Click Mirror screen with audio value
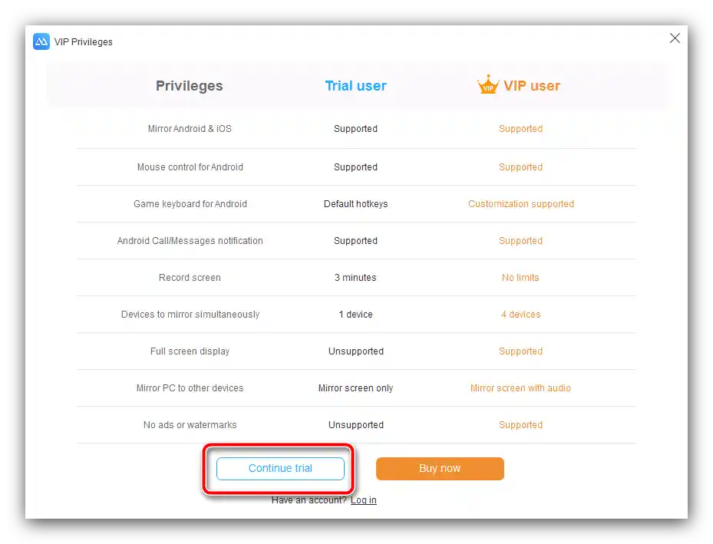Viewport: 713px width, 544px height. click(520, 387)
